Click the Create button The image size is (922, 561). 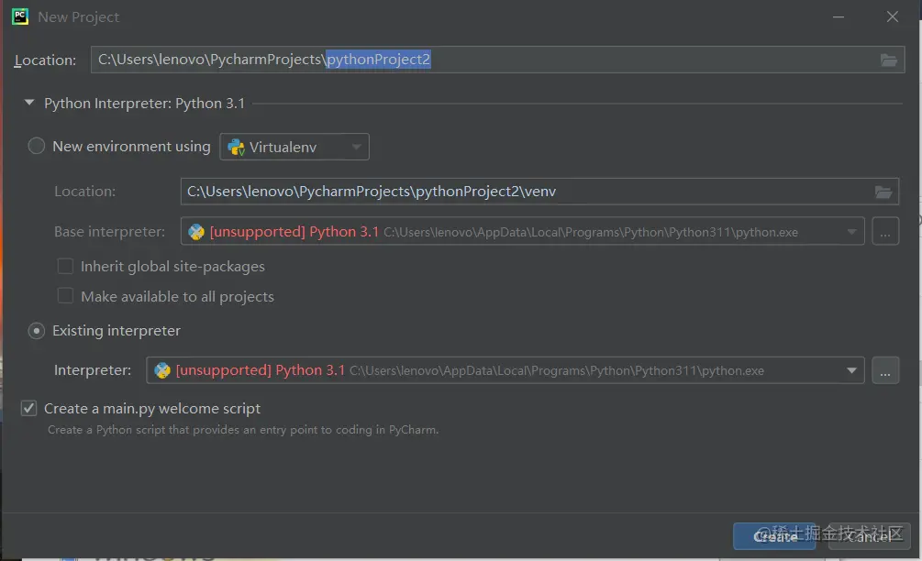[774, 536]
